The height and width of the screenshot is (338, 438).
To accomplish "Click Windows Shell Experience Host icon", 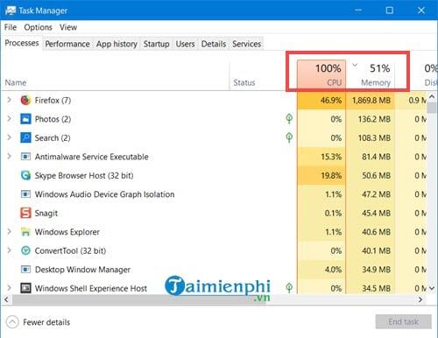I will (x=25, y=288).
